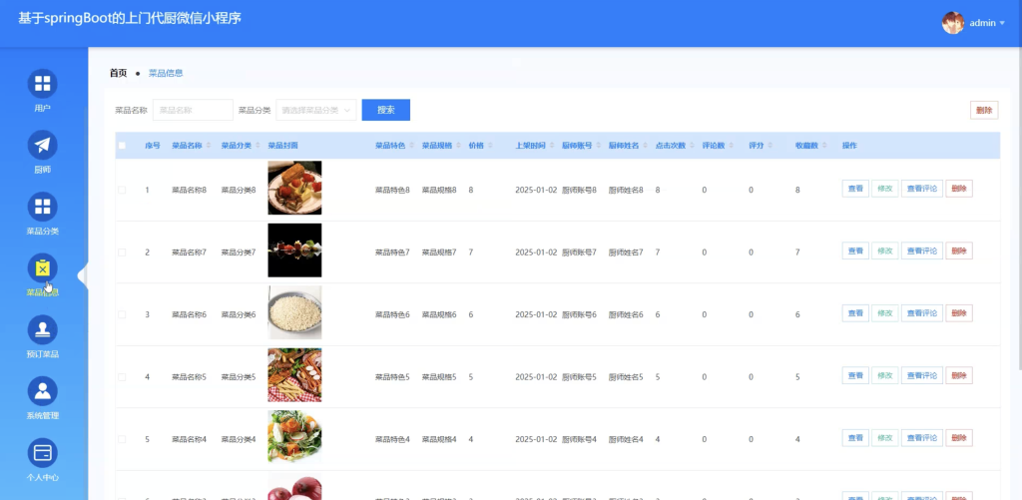1022x500 pixels.
Task: Click 修改 for 菜品名称6
Action: pos(884,313)
